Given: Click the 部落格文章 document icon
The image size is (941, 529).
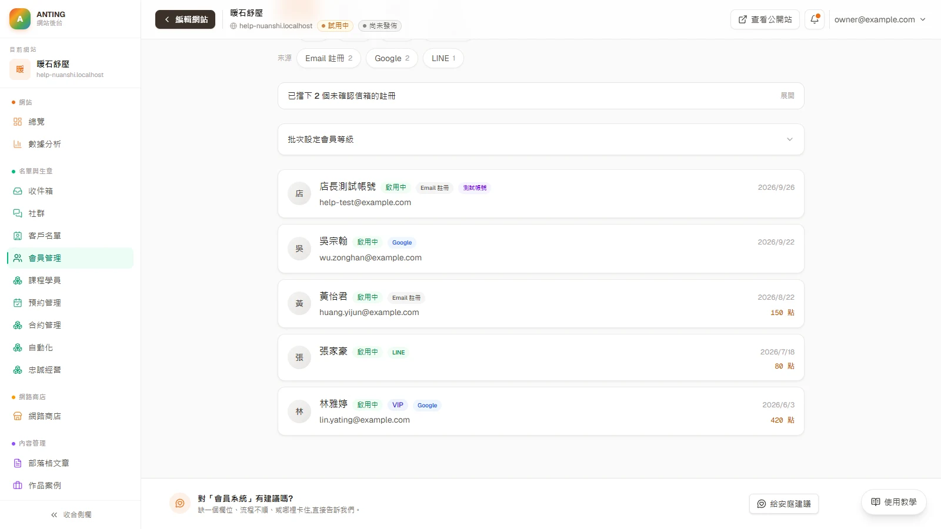Looking at the screenshot, I should point(18,463).
